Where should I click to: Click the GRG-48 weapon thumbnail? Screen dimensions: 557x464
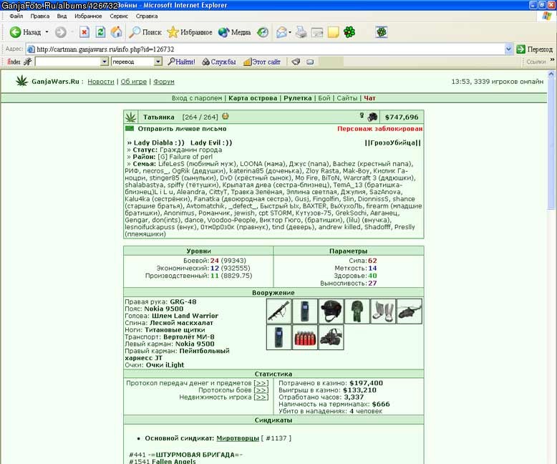[x=278, y=311]
